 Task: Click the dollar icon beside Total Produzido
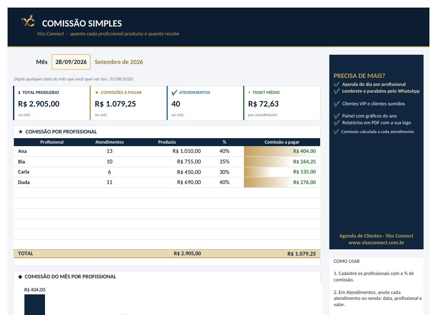[19, 93]
